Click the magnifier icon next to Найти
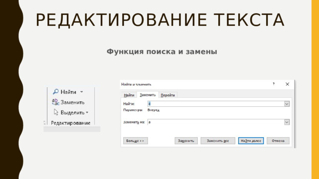Image resolution: width=319 pixels, height=179 pixels. (x=55, y=91)
